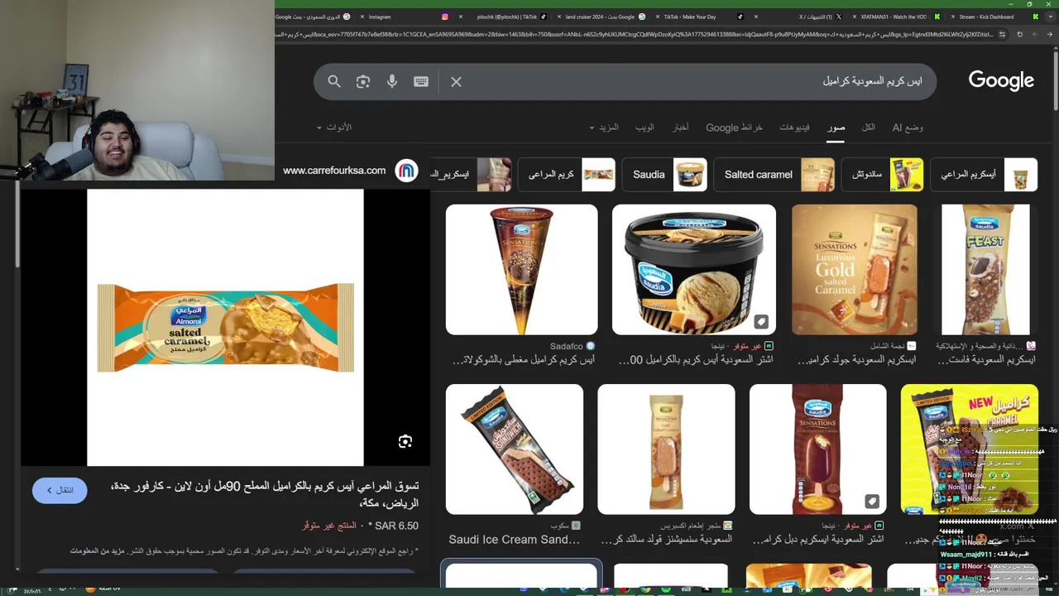Viewport: 1059px width, 596px height.
Task: Open Google Lens image search icon
Action: point(363,81)
